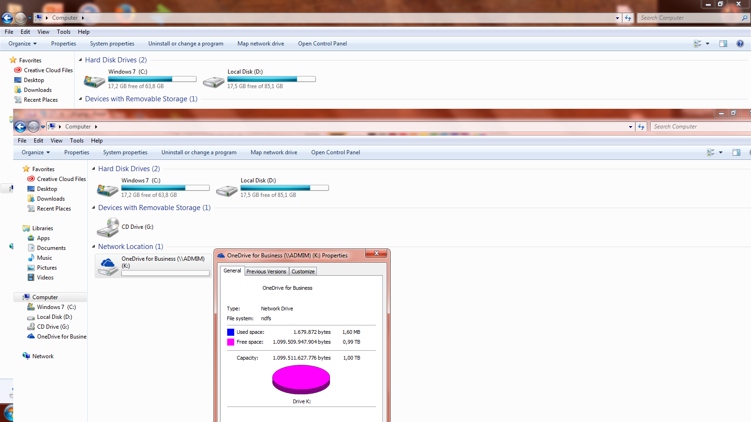This screenshot has width=751, height=422.
Task: Click Properties in the background window toolbar
Action: (x=63, y=44)
